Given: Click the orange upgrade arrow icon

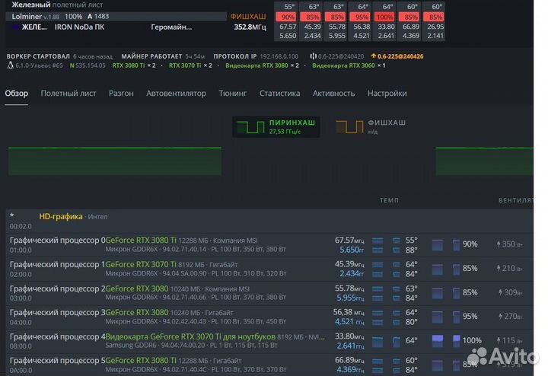Looking at the screenshot, I should pyautogui.click(x=373, y=56).
